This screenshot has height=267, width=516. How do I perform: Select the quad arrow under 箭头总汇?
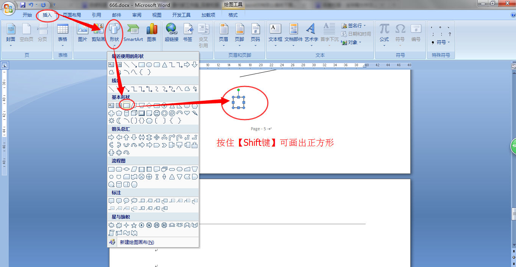point(157,137)
